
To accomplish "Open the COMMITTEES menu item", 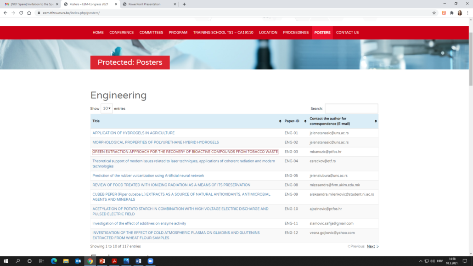I will click(x=151, y=33).
